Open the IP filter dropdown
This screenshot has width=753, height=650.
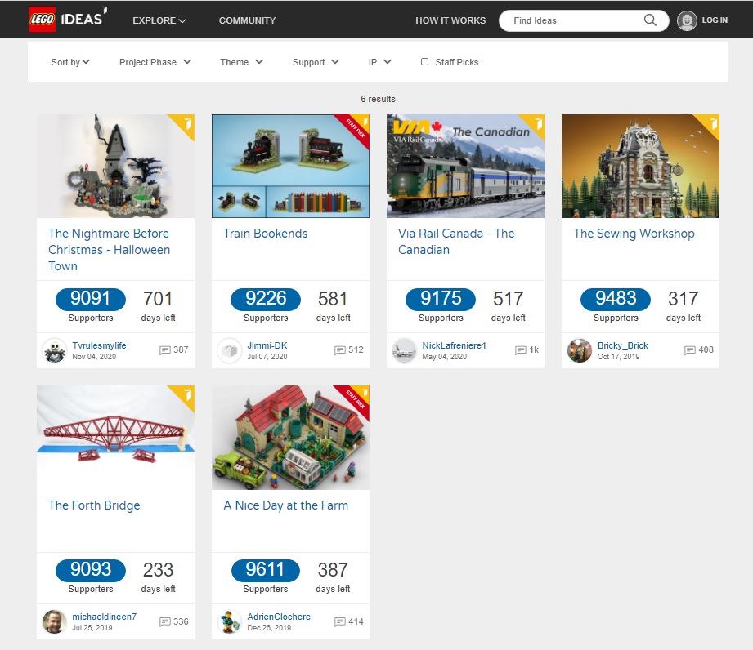click(x=380, y=62)
